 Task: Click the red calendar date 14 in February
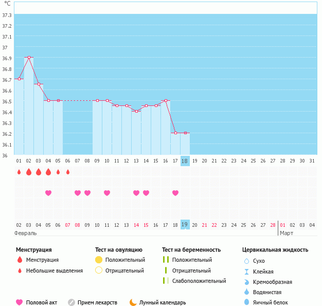pyautogui.click(x=136, y=225)
